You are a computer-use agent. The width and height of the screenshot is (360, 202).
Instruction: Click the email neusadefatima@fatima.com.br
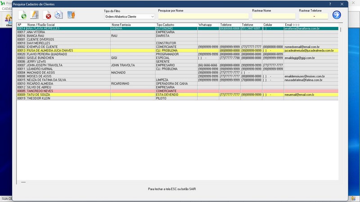pos(303,80)
